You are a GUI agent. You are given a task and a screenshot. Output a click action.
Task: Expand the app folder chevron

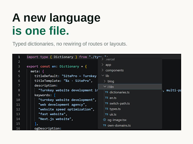click(x=102, y=65)
